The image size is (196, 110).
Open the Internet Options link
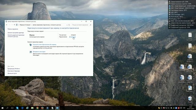pos(13,71)
